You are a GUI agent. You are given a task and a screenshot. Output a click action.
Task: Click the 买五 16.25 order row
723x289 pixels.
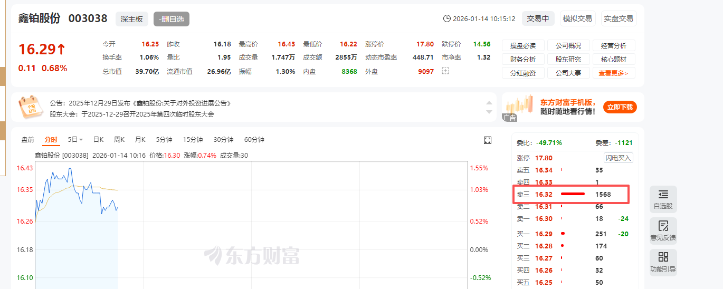pyautogui.click(x=575, y=282)
